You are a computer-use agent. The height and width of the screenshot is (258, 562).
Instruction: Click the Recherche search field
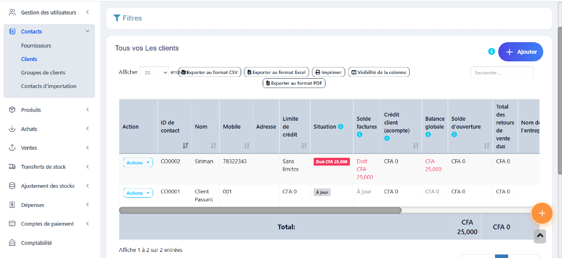[502, 73]
